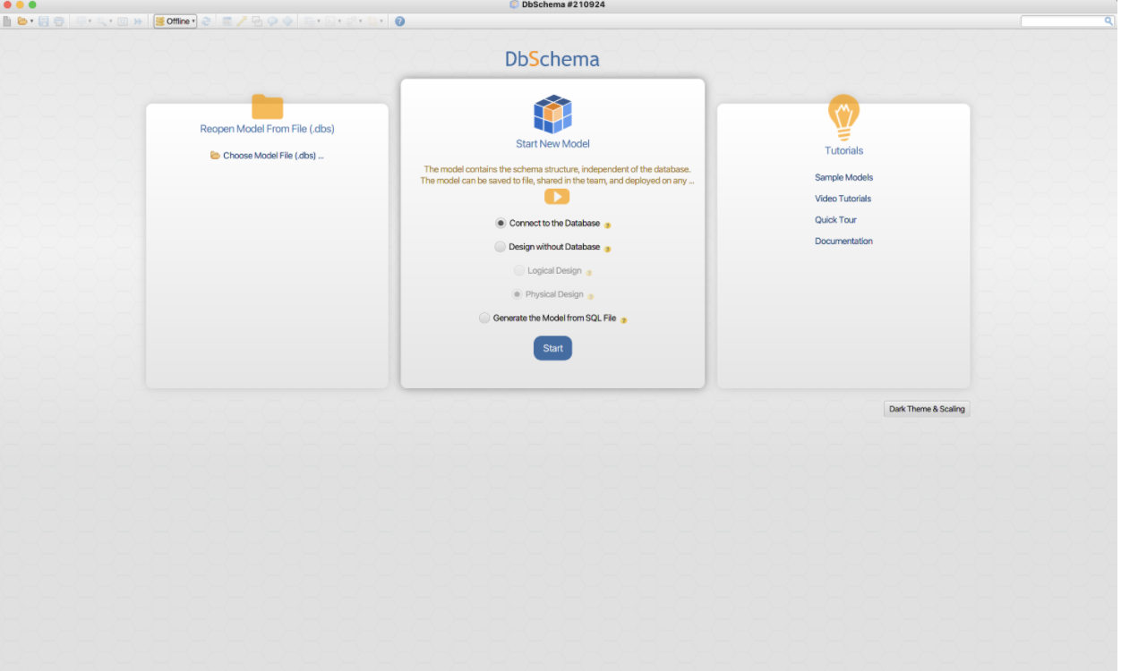Open Video Tutorials link
This screenshot has height=671, width=1121.
click(x=843, y=199)
